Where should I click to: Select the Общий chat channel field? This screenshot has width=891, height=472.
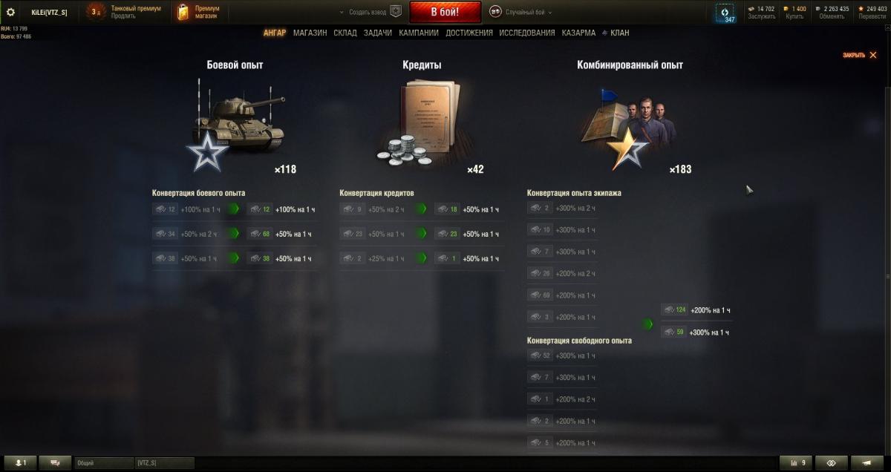pos(104,463)
